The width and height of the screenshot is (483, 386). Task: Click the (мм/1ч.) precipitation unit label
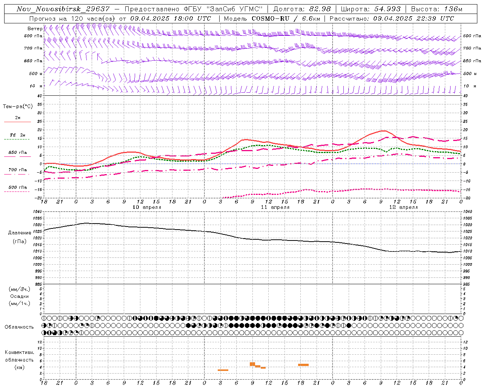(x=20, y=303)
